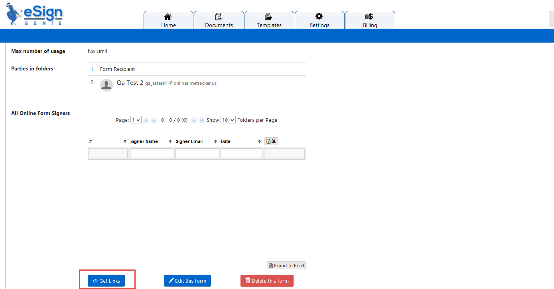Select Edit this form
The width and height of the screenshot is (554, 289).
tap(187, 280)
